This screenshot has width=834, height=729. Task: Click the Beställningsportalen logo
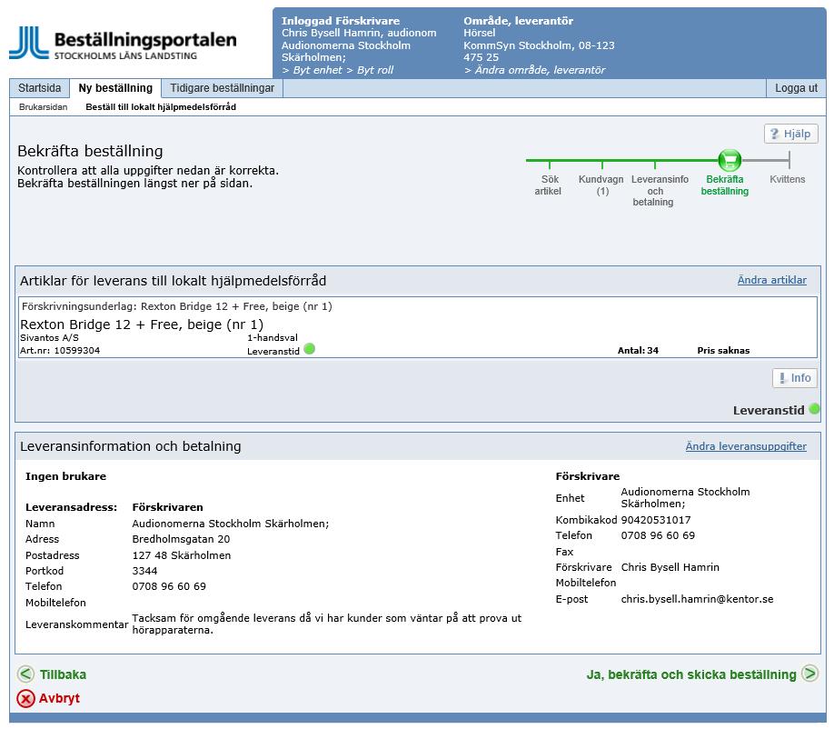[x=123, y=44]
